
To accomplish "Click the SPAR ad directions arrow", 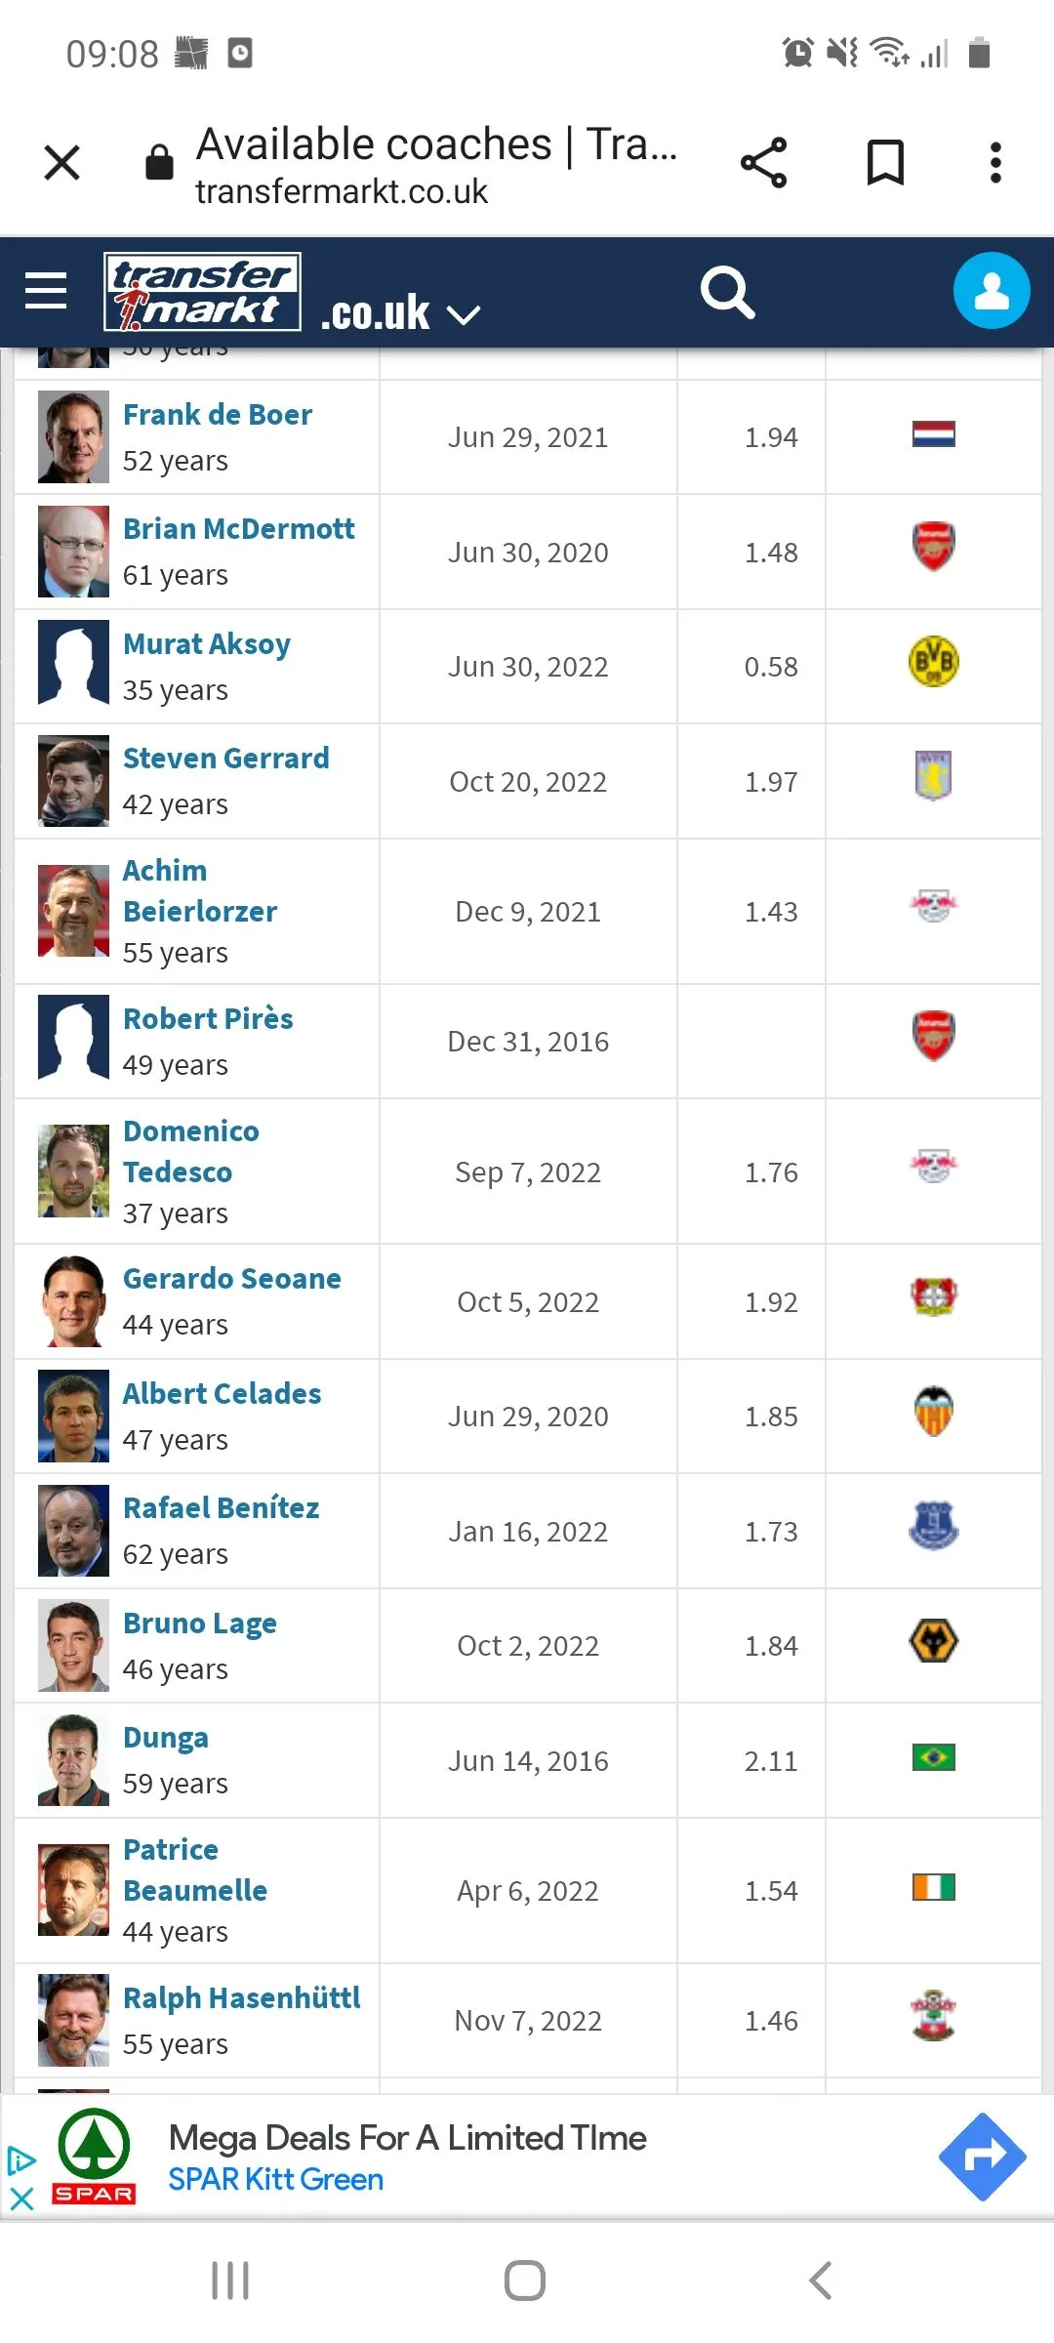I will [x=982, y=2157].
